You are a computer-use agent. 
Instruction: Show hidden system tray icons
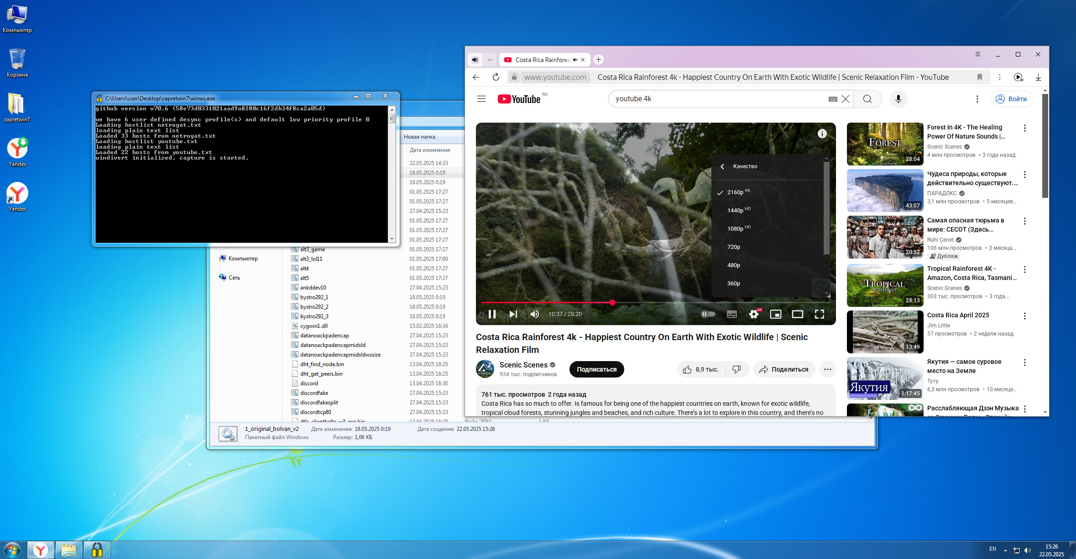(1005, 550)
